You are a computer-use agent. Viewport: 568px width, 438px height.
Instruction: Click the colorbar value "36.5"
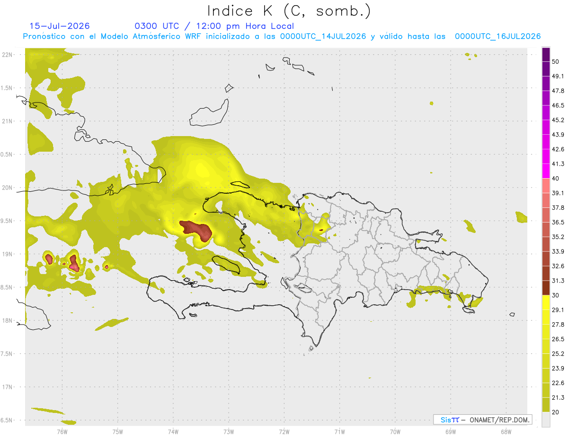click(x=558, y=222)
